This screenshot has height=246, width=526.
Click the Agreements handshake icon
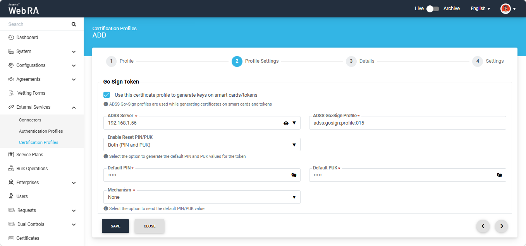pos(11,79)
